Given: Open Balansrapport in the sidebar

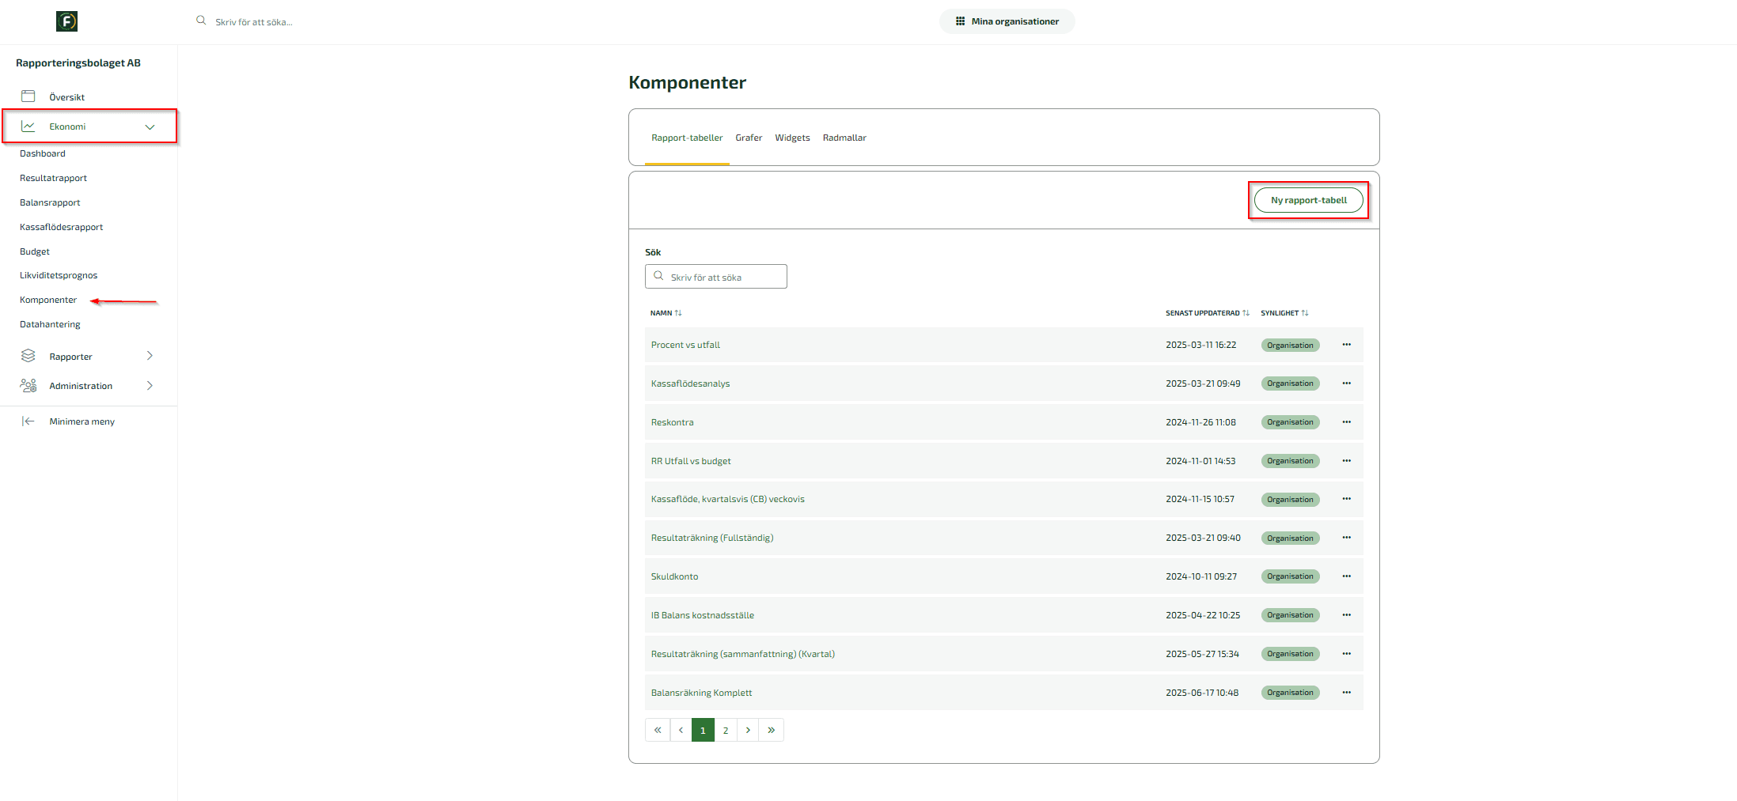Looking at the screenshot, I should (x=50, y=202).
